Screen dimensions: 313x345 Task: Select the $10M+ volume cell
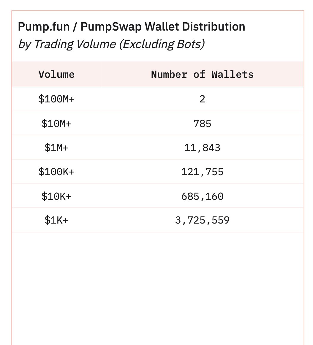pyautogui.click(x=56, y=124)
